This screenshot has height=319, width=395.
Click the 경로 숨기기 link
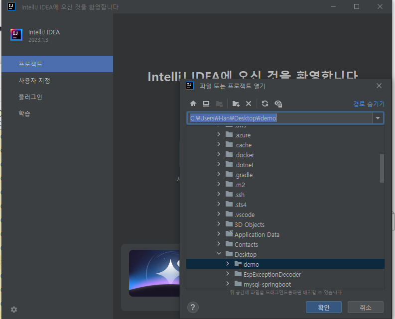(369, 104)
